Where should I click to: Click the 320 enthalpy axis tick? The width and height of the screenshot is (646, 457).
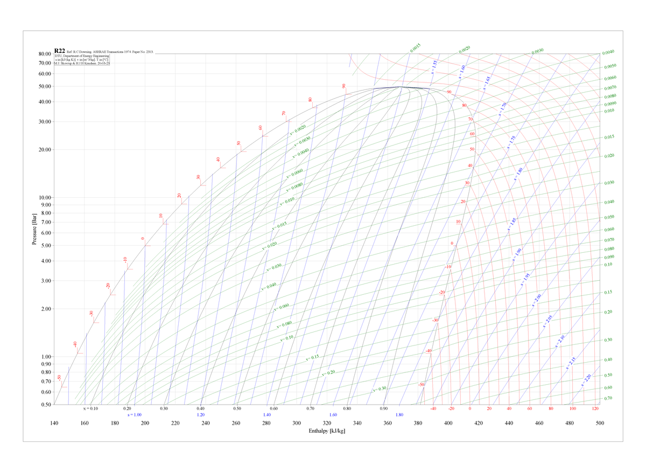327,424
